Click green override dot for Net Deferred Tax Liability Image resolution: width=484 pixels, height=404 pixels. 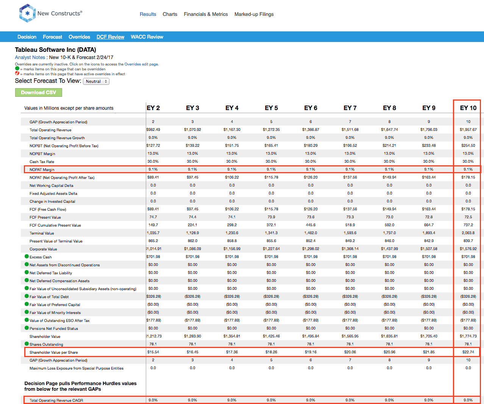pyautogui.click(x=27, y=272)
